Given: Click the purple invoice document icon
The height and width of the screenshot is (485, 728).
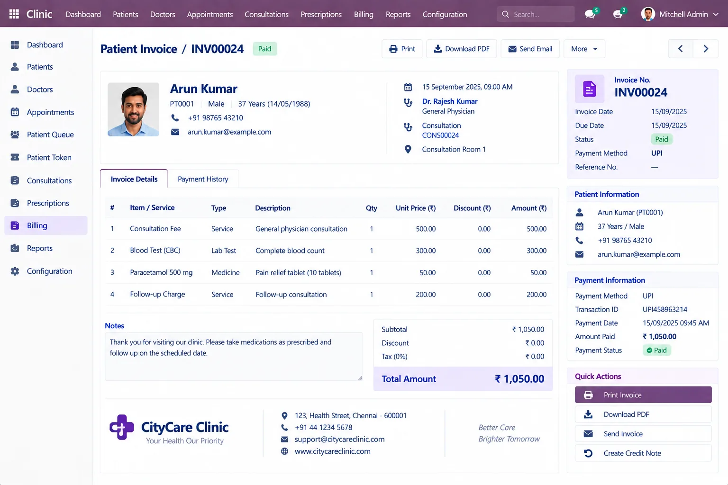Looking at the screenshot, I should click(590, 89).
